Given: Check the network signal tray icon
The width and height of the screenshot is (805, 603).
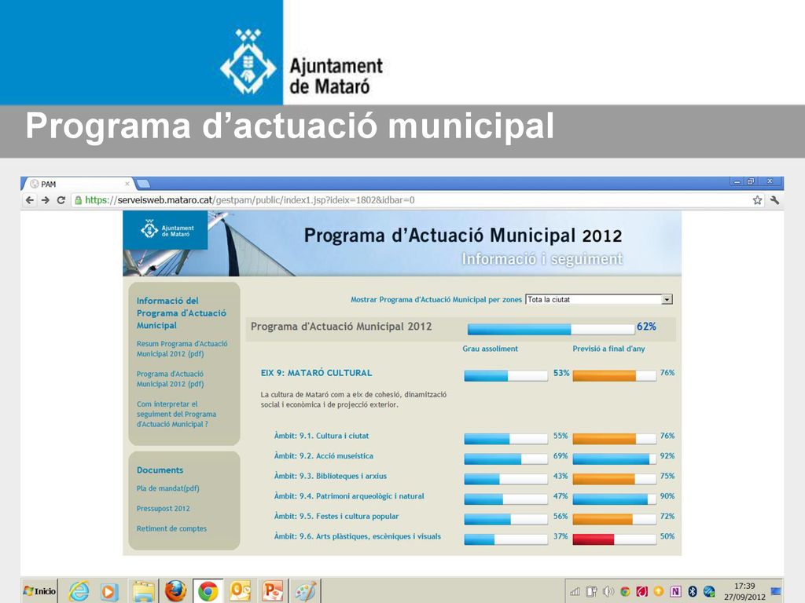Looking at the screenshot, I should (575, 592).
